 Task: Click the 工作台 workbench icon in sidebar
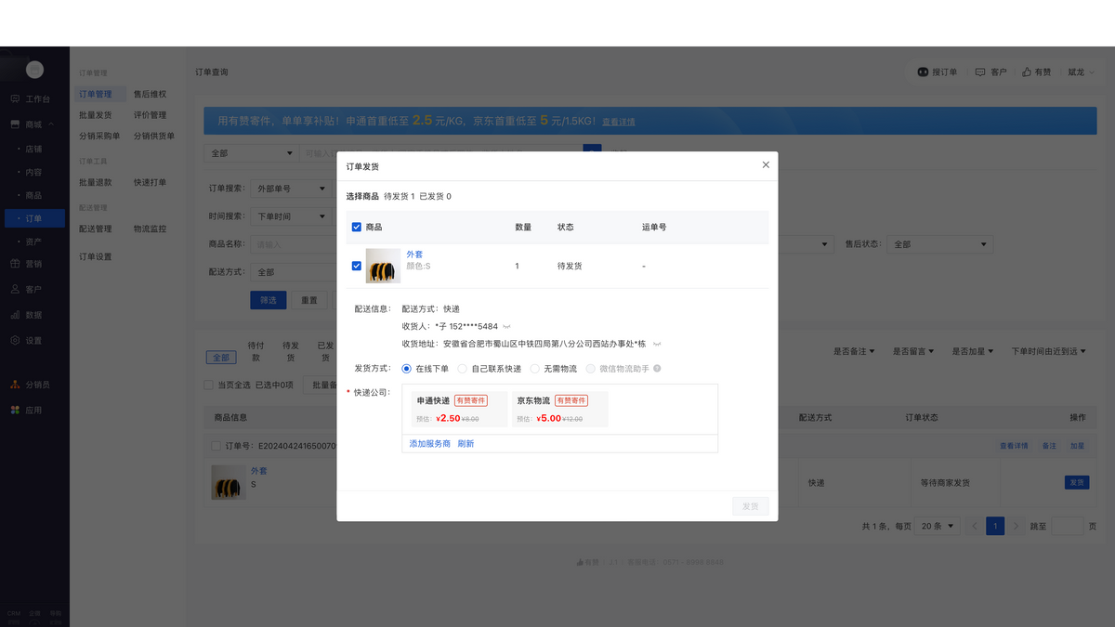tap(15, 98)
